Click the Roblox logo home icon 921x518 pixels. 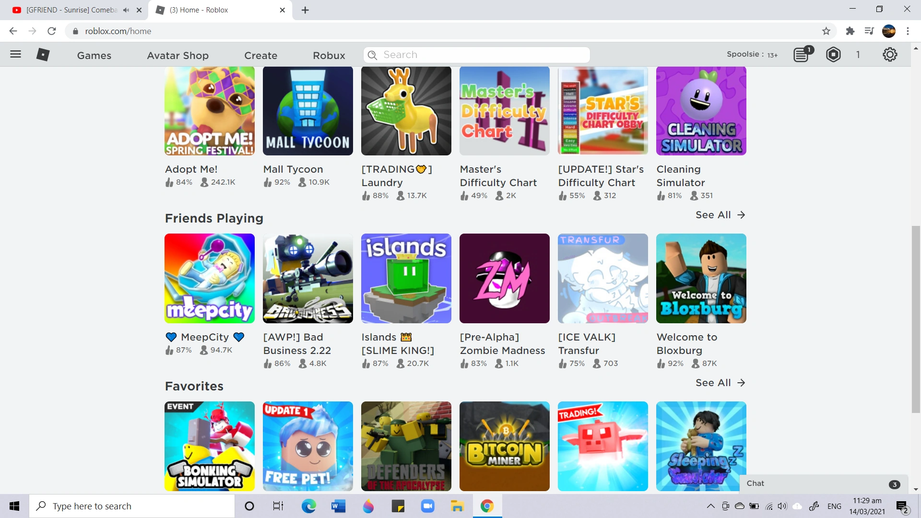(x=43, y=55)
